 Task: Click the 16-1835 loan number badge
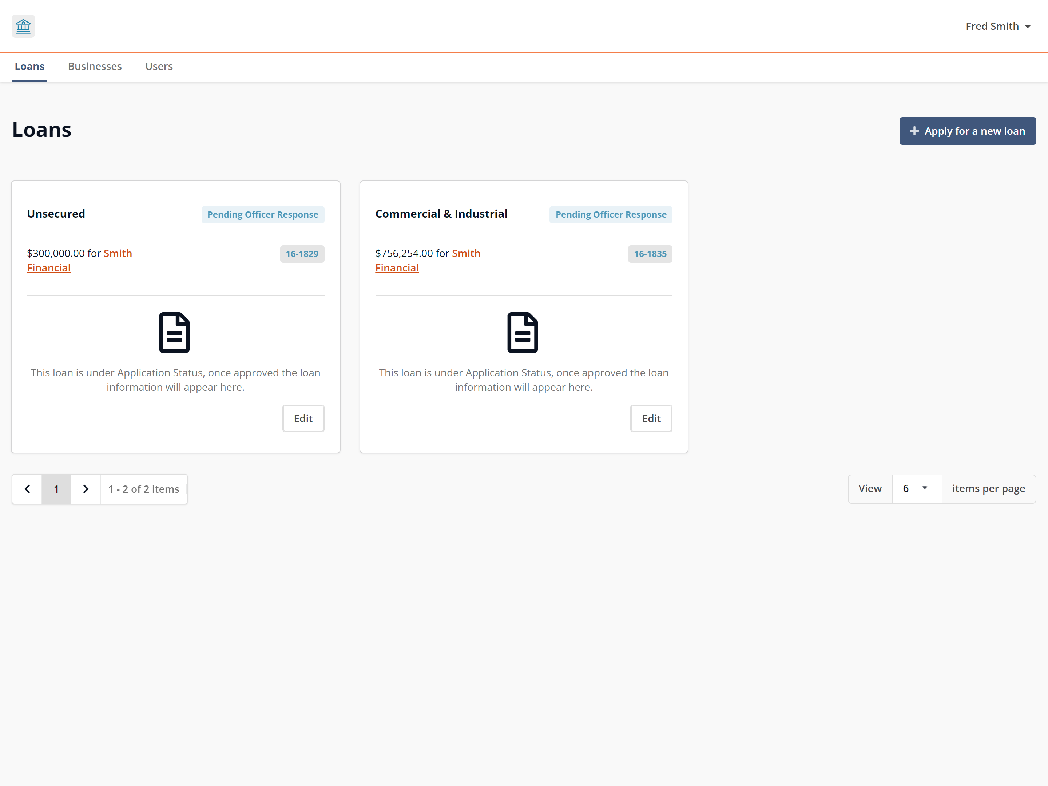[x=650, y=254]
